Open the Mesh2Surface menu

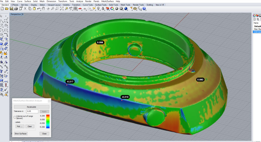(x=107, y=1)
